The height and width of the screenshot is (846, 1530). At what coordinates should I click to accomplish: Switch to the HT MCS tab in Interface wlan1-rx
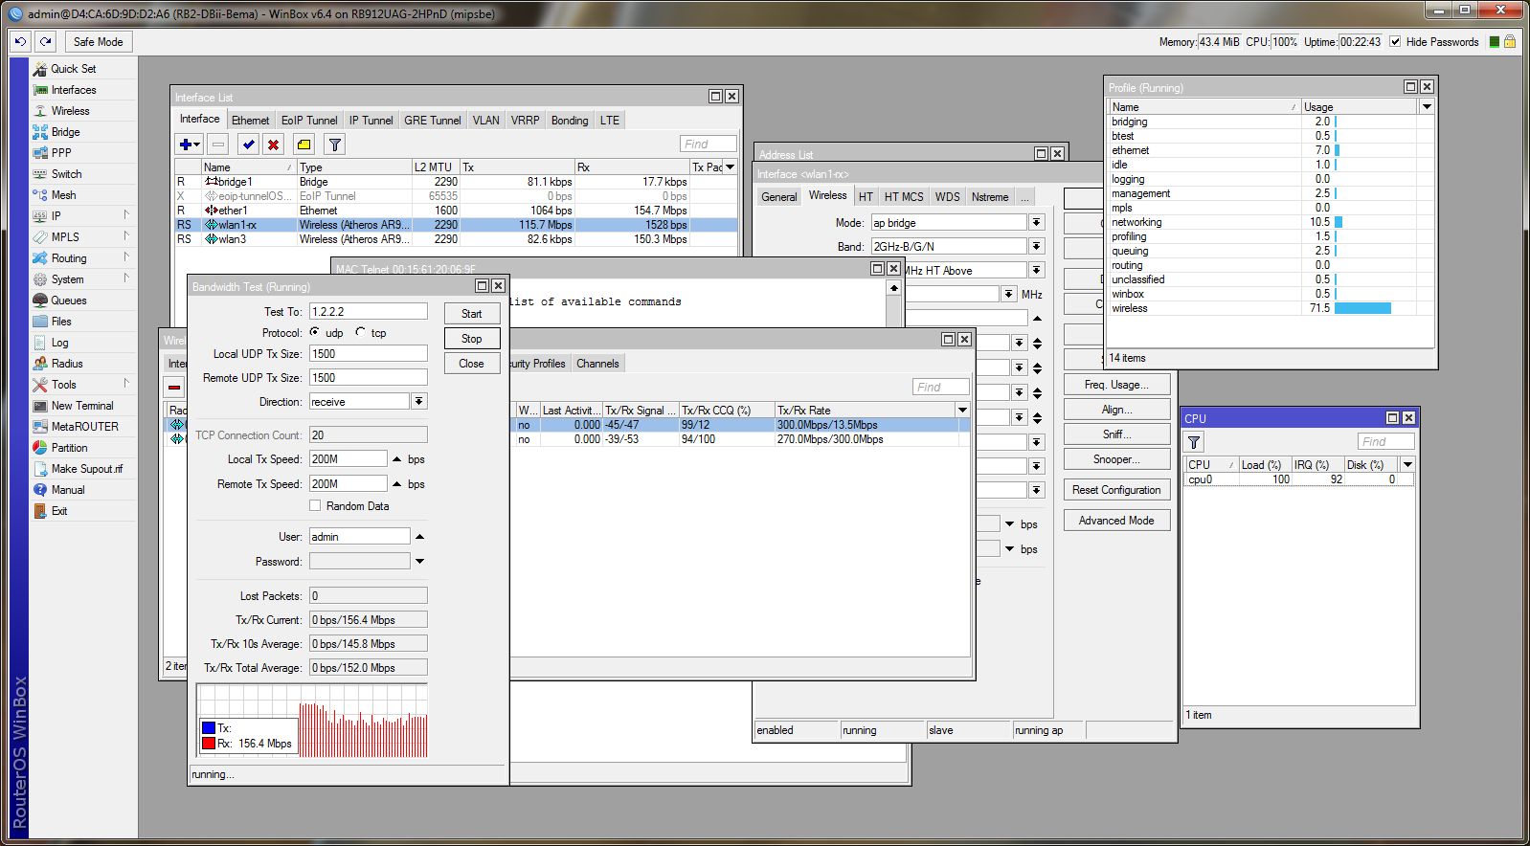(x=904, y=196)
